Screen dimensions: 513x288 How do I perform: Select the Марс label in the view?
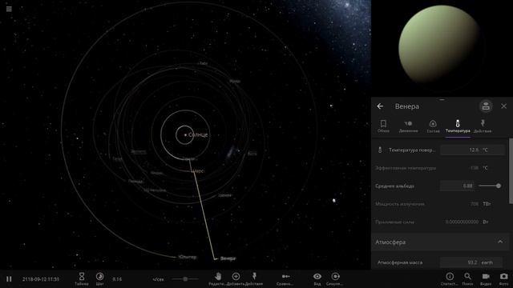tap(198, 170)
